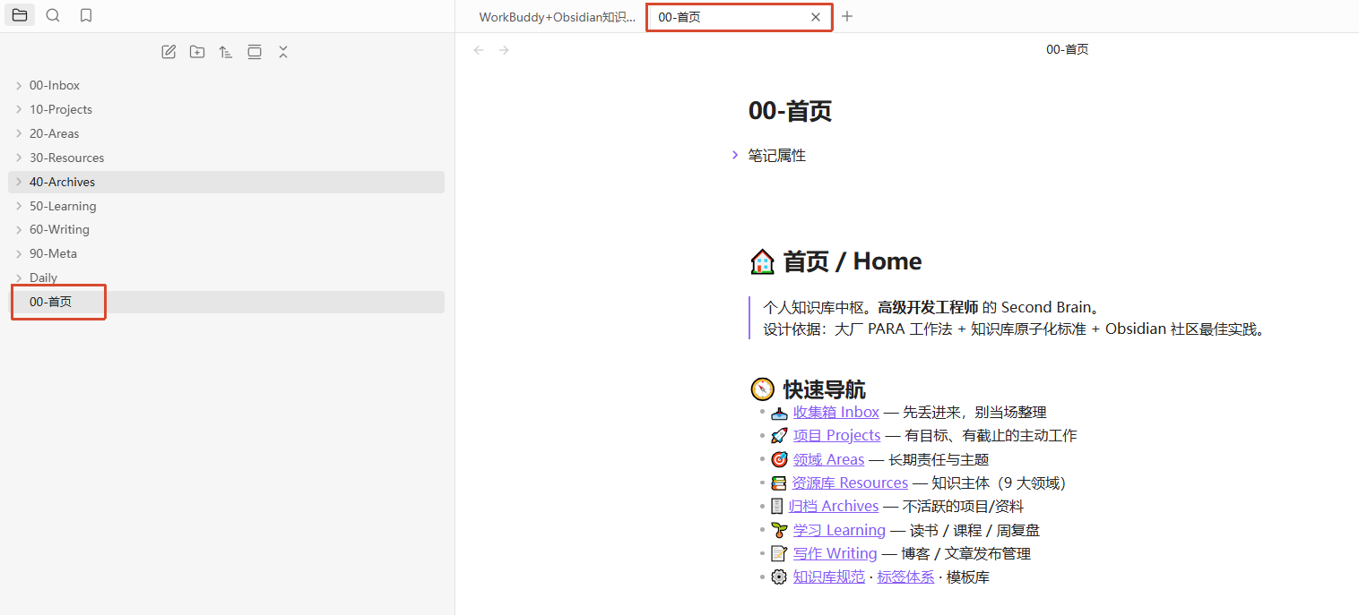Viewport: 1359px width, 615px height.
Task: Add a new tab with the plus icon
Action: pos(847,16)
